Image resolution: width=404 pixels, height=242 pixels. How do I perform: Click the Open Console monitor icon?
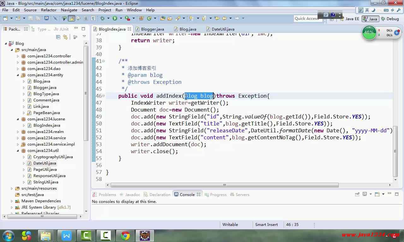click(46, 19)
